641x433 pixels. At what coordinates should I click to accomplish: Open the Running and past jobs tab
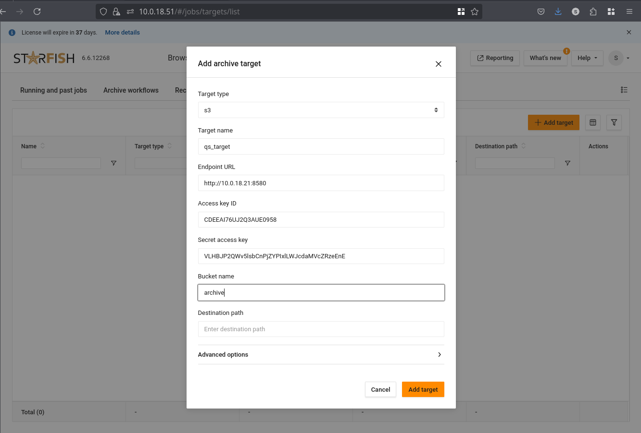pos(53,90)
